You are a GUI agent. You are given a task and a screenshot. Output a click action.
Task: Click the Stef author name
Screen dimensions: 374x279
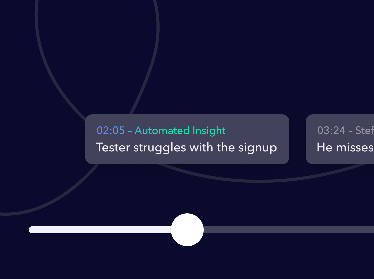coord(365,131)
